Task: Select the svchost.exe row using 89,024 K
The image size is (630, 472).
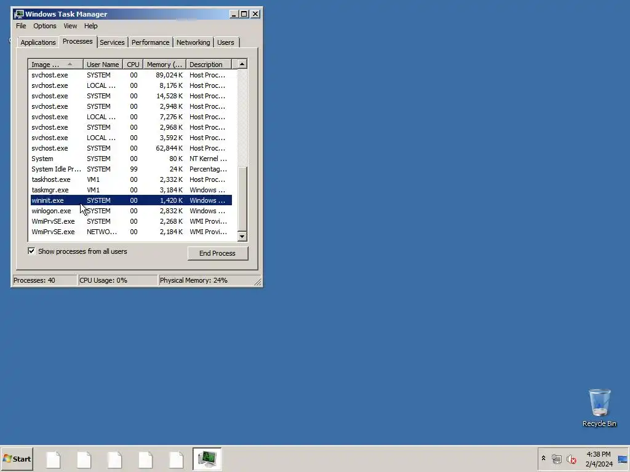Action: 131,75
